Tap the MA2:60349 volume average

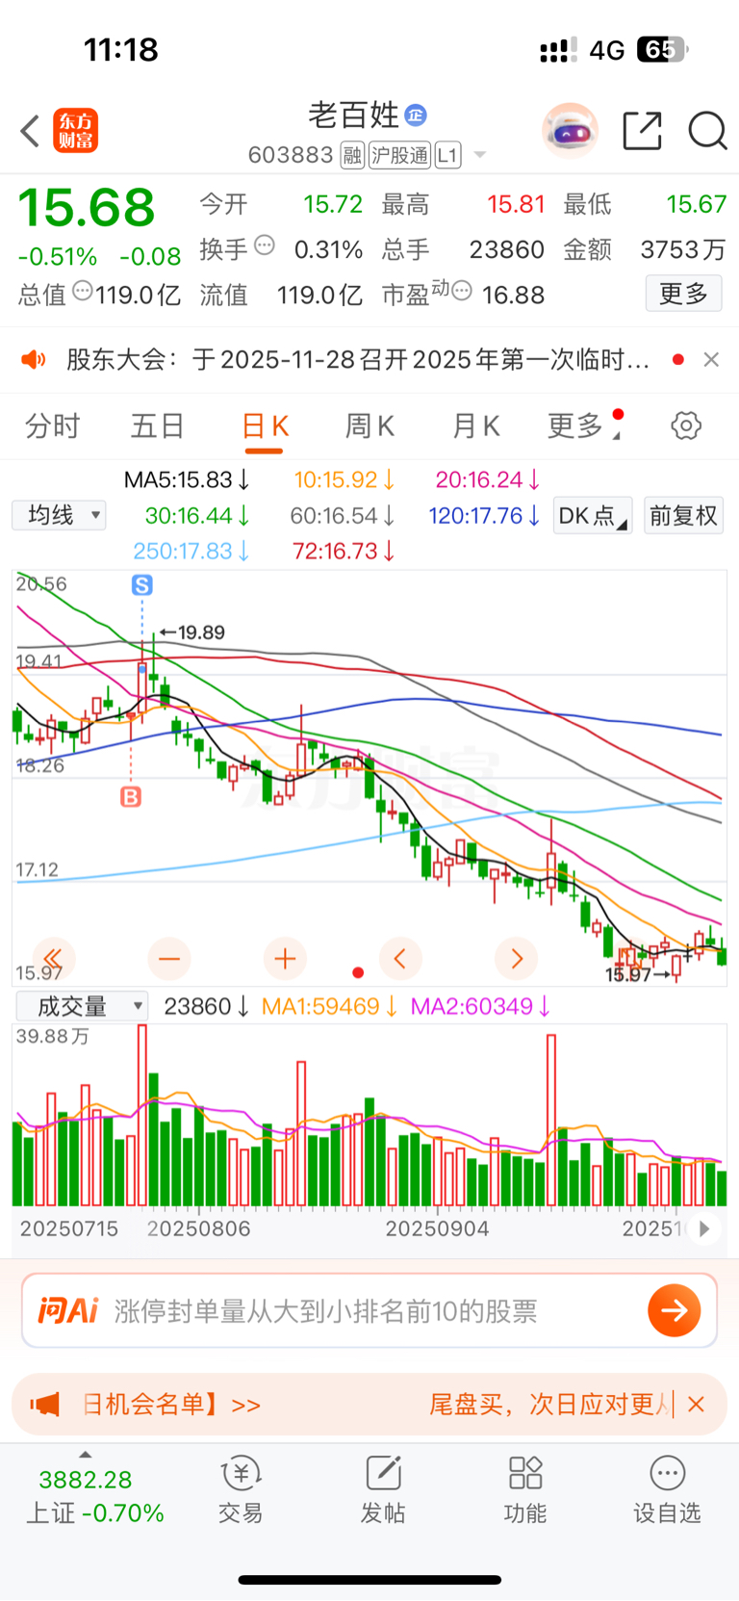tap(480, 1006)
